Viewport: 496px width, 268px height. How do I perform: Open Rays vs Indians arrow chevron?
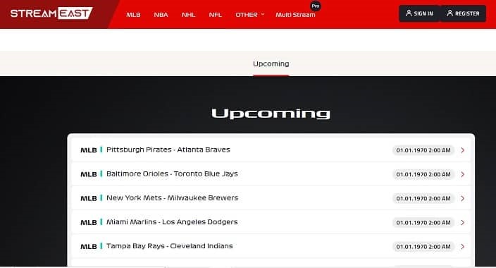462,246
